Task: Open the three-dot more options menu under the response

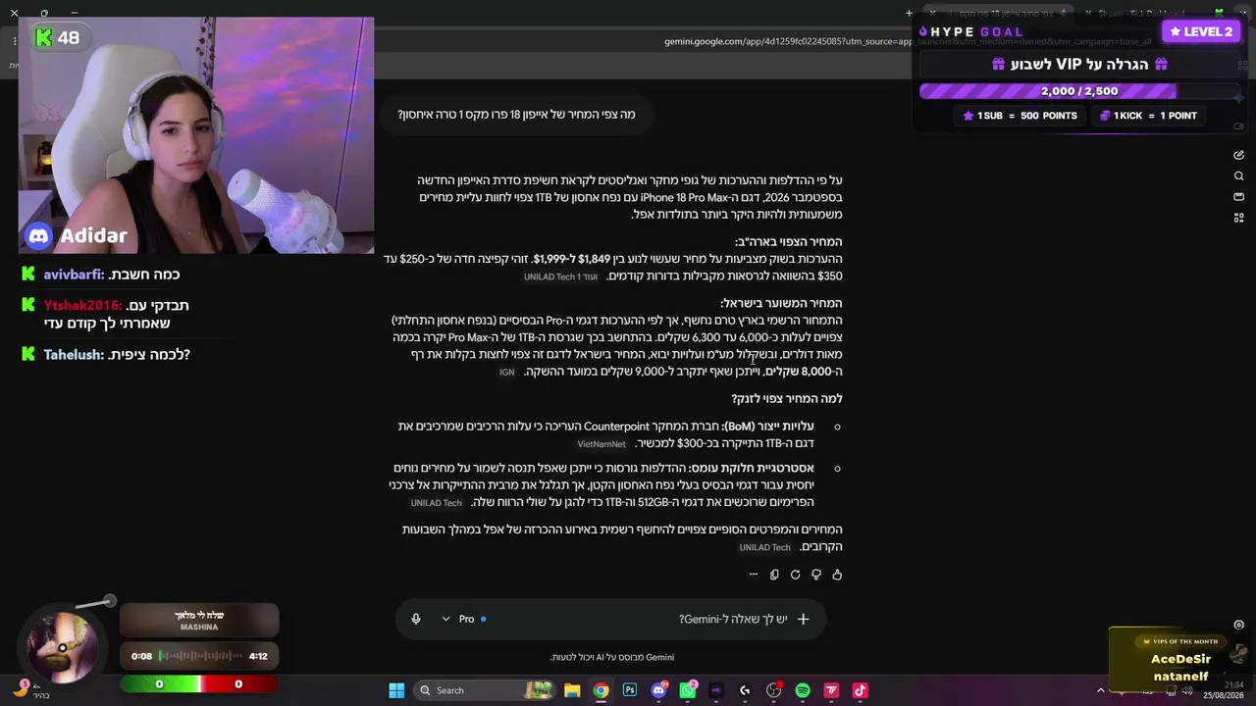Action: (x=754, y=575)
